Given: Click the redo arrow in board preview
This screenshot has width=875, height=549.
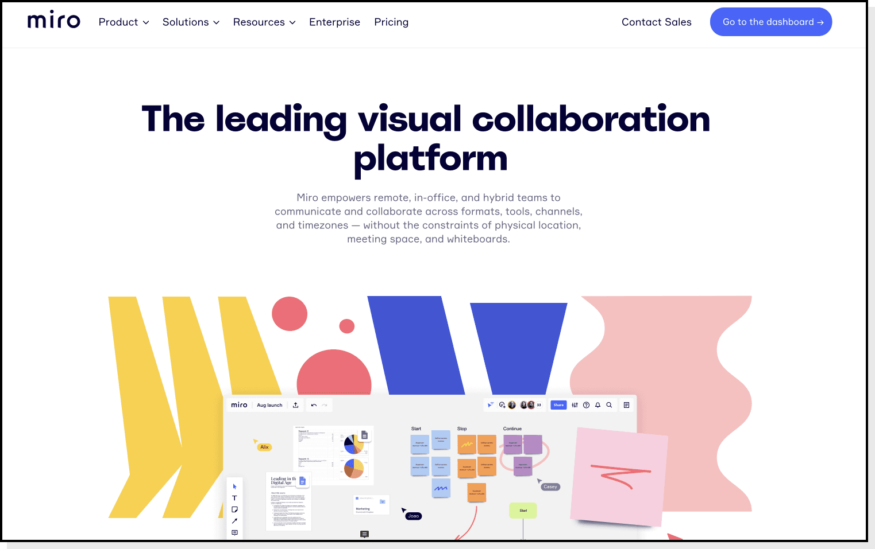Looking at the screenshot, I should tap(325, 405).
